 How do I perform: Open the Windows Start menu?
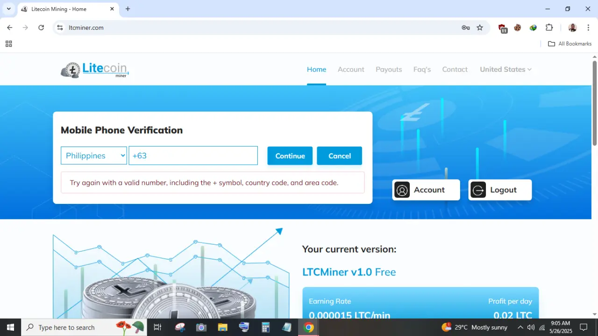(10, 327)
